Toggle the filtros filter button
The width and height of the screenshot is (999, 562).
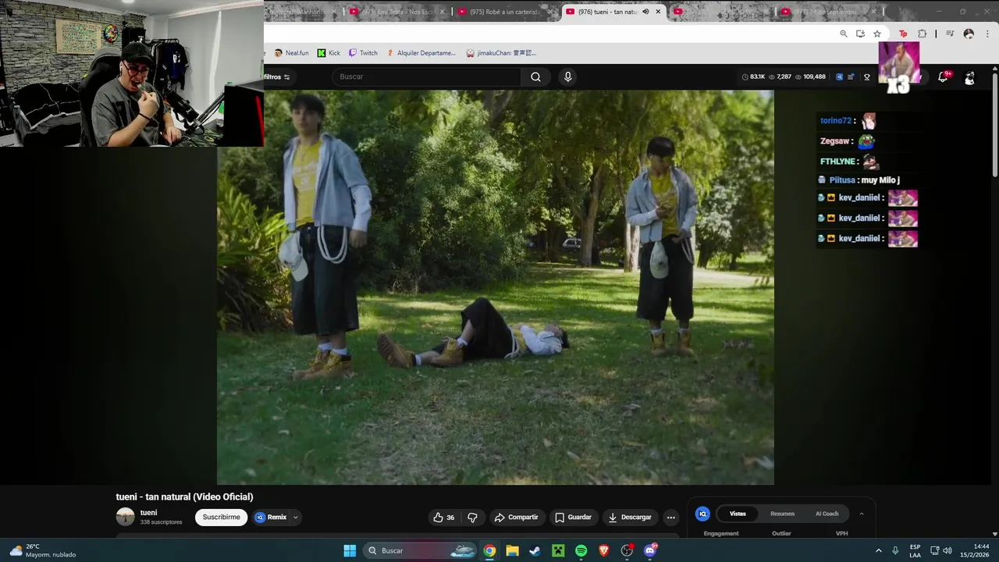tap(277, 76)
